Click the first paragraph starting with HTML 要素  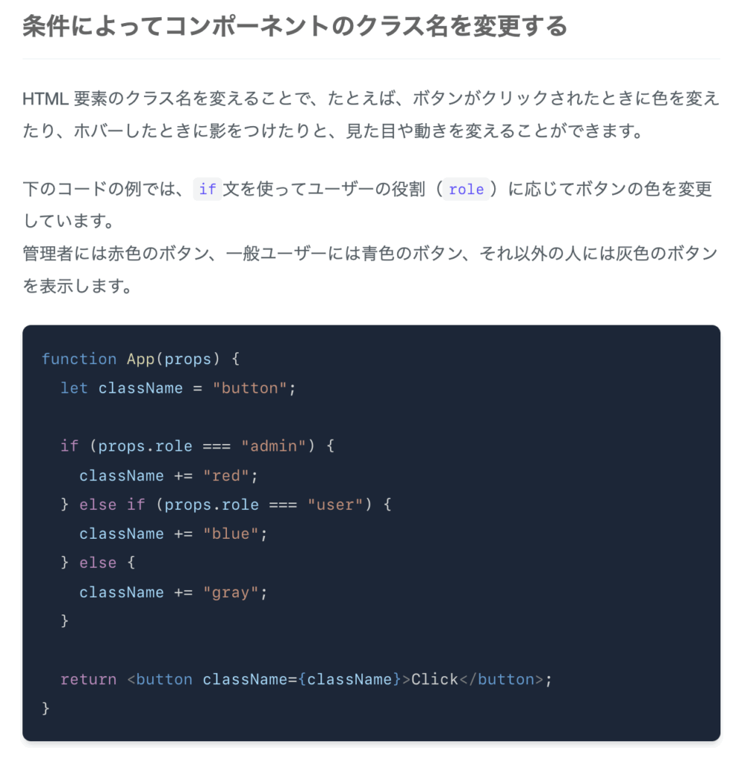371,114
